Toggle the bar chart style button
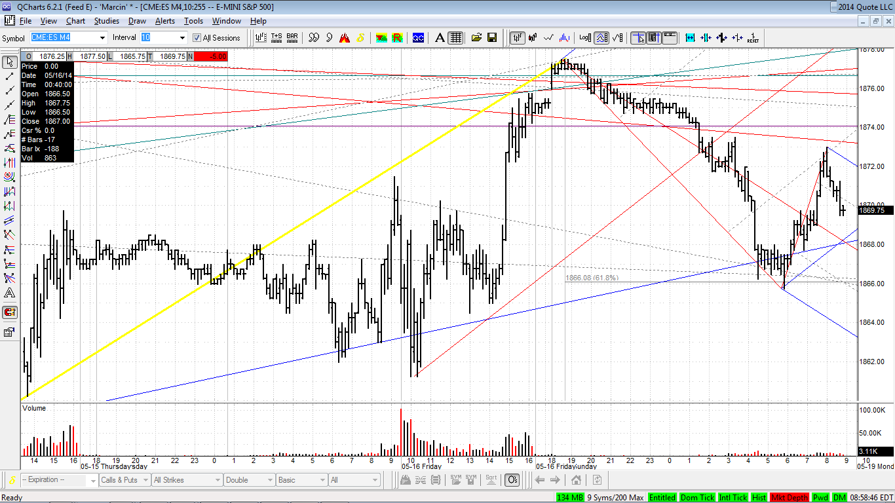 (517, 37)
